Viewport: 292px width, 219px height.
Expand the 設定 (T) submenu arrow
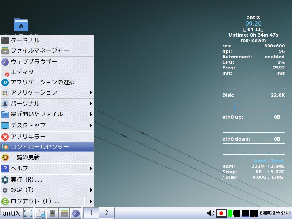point(91,190)
